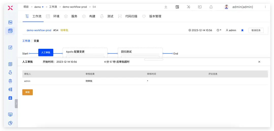Click the approval timeout countdown text
The height and width of the screenshot is (131, 274).
[117, 62]
